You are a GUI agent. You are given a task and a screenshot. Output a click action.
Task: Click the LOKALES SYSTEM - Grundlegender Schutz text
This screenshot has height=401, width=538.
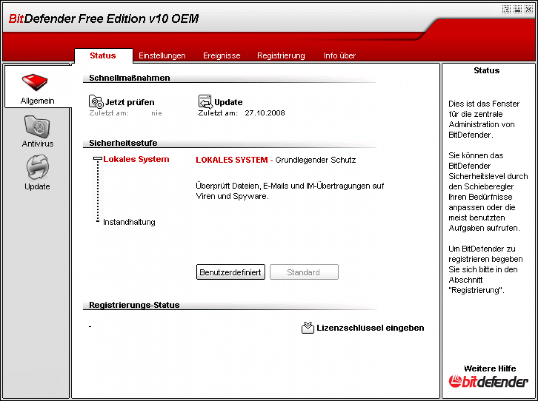[x=276, y=160]
